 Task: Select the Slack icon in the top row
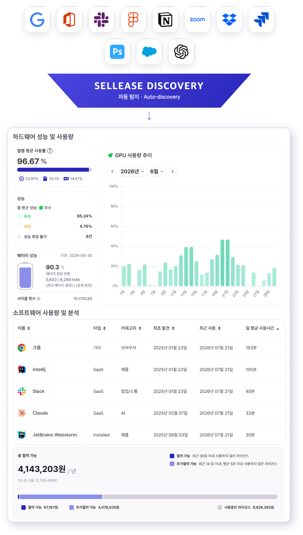tap(101, 20)
